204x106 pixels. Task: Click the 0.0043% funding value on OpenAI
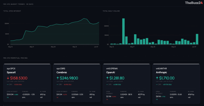click(124, 94)
